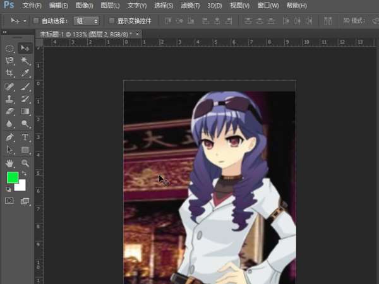The height and width of the screenshot is (284, 379).
Task: Select the Healing Brush tool
Action: [x=9, y=86]
